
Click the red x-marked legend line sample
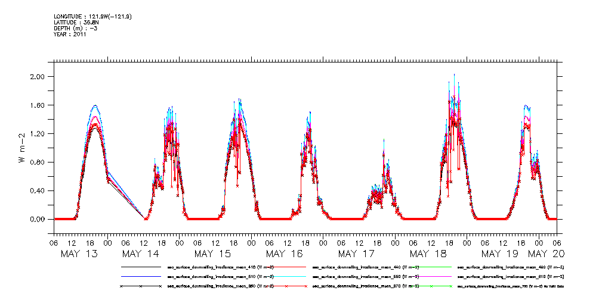[286, 286]
